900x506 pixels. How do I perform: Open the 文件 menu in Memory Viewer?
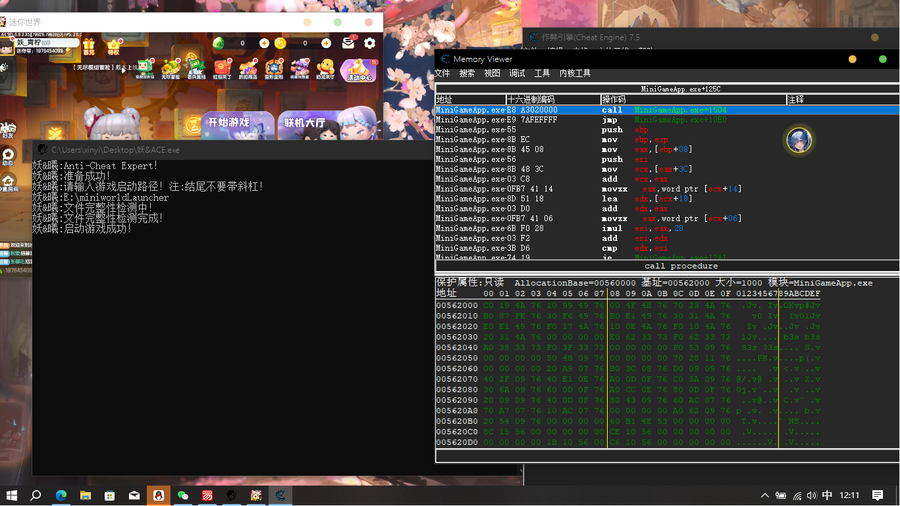(x=442, y=73)
